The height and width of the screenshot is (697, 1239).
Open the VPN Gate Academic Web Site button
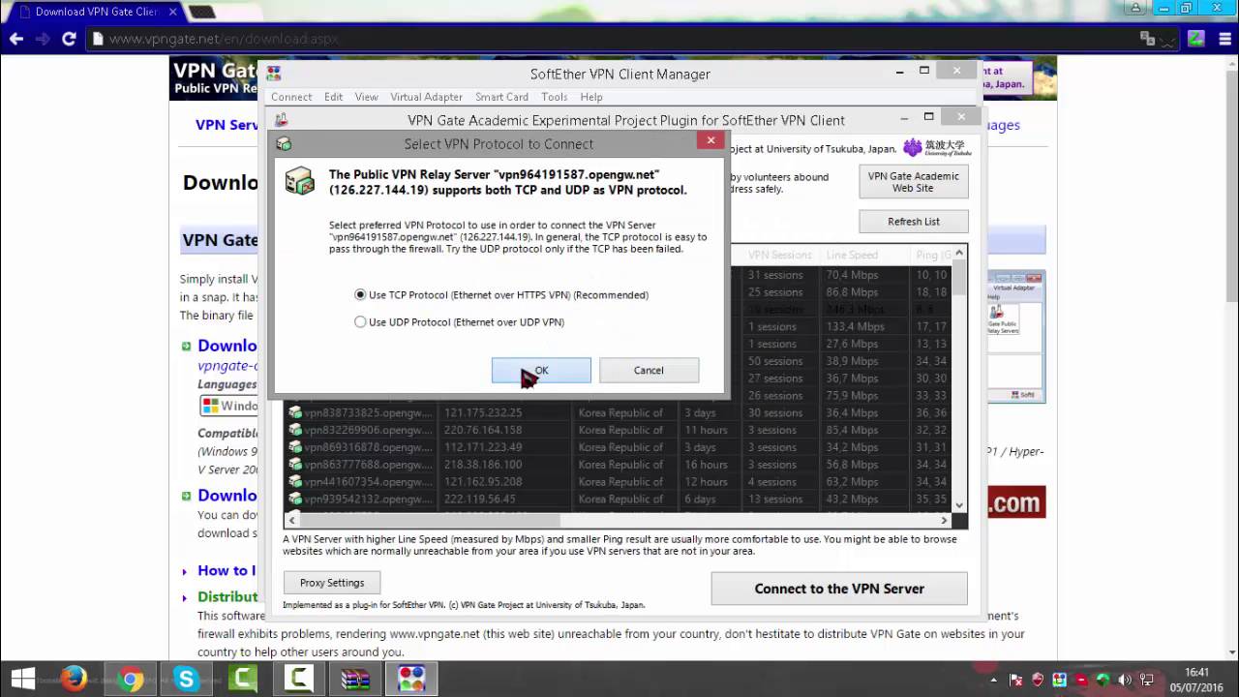[x=914, y=182]
